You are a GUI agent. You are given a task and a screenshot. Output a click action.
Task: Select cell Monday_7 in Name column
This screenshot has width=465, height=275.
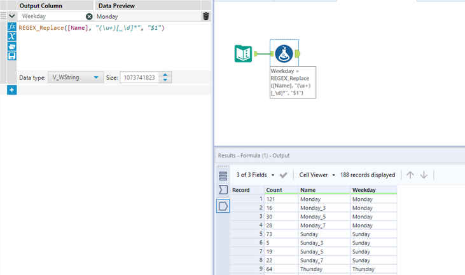324,225
